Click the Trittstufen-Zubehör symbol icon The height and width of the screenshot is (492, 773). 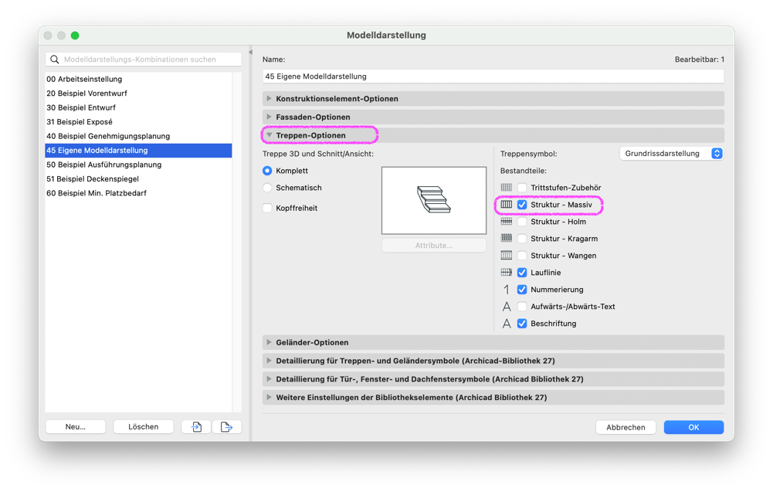pos(507,188)
